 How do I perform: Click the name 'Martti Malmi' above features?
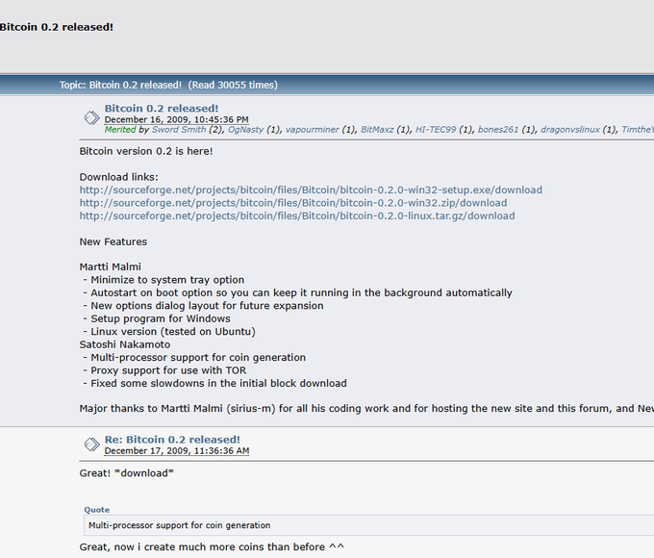pyautogui.click(x=110, y=266)
